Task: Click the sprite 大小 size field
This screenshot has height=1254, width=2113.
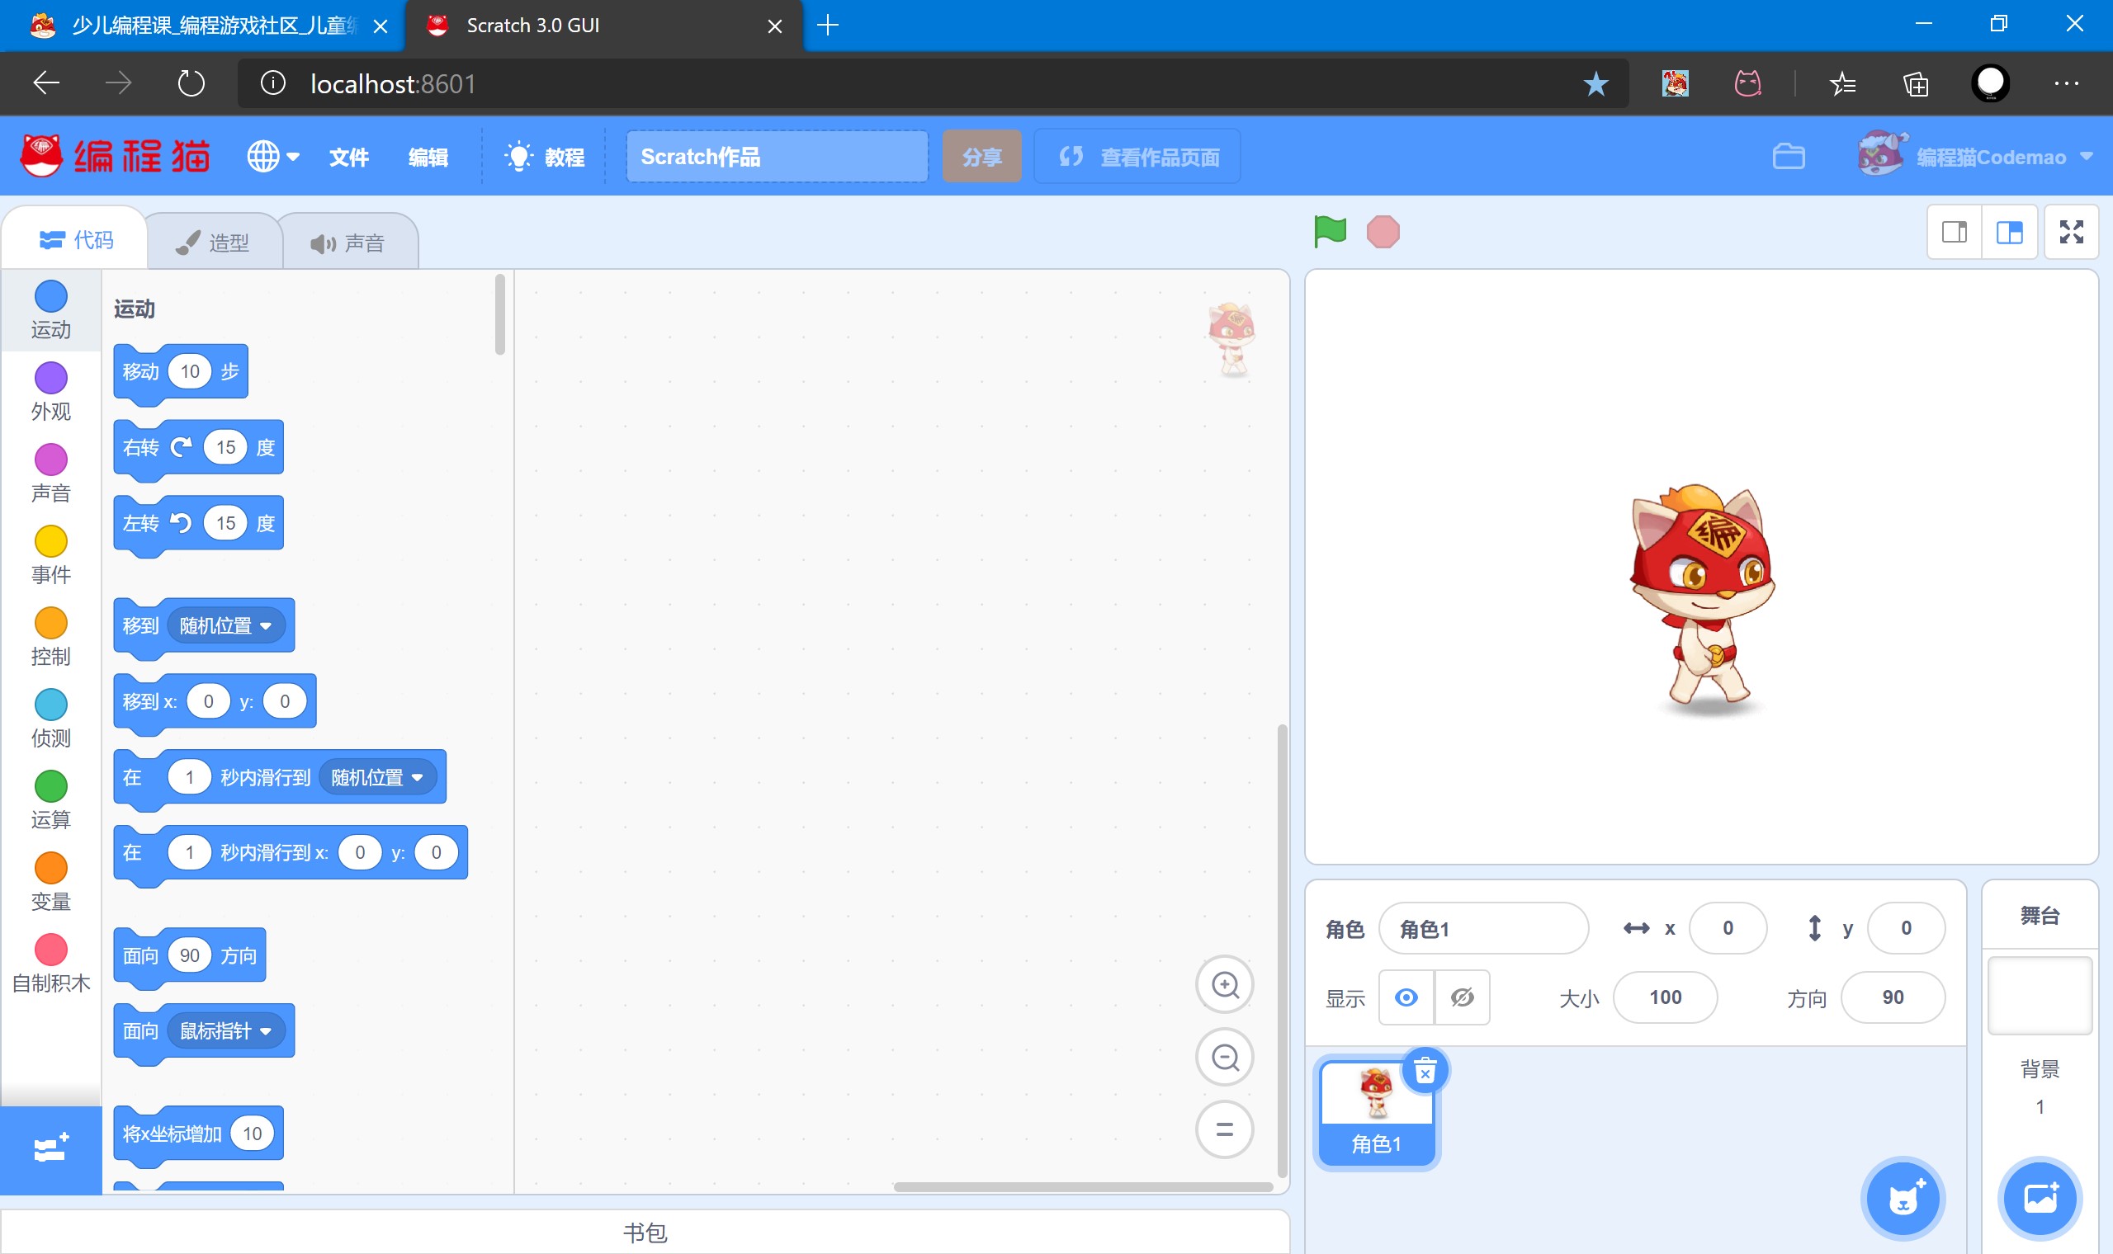Action: coord(1665,998)
